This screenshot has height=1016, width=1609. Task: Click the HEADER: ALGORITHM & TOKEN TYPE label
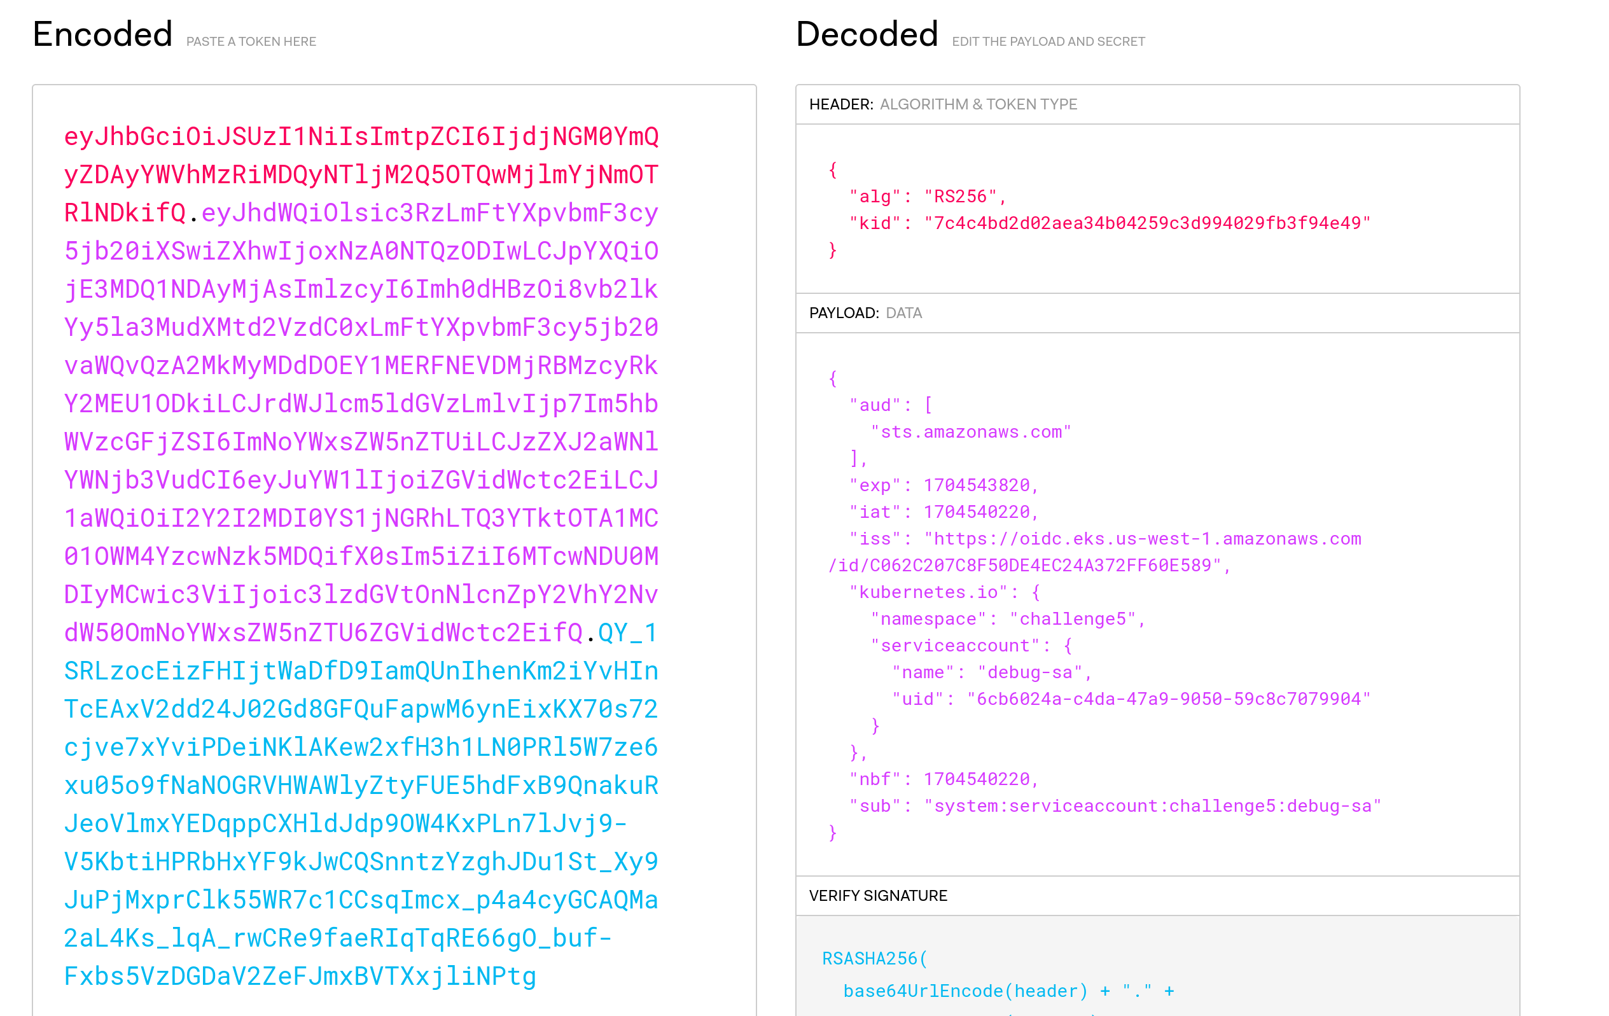coord(942,104)
